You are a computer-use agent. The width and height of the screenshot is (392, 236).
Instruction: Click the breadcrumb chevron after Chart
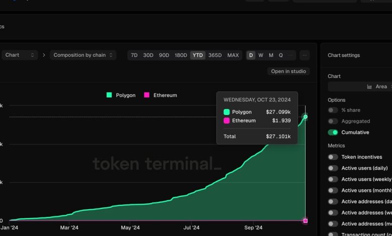point(44,55)
